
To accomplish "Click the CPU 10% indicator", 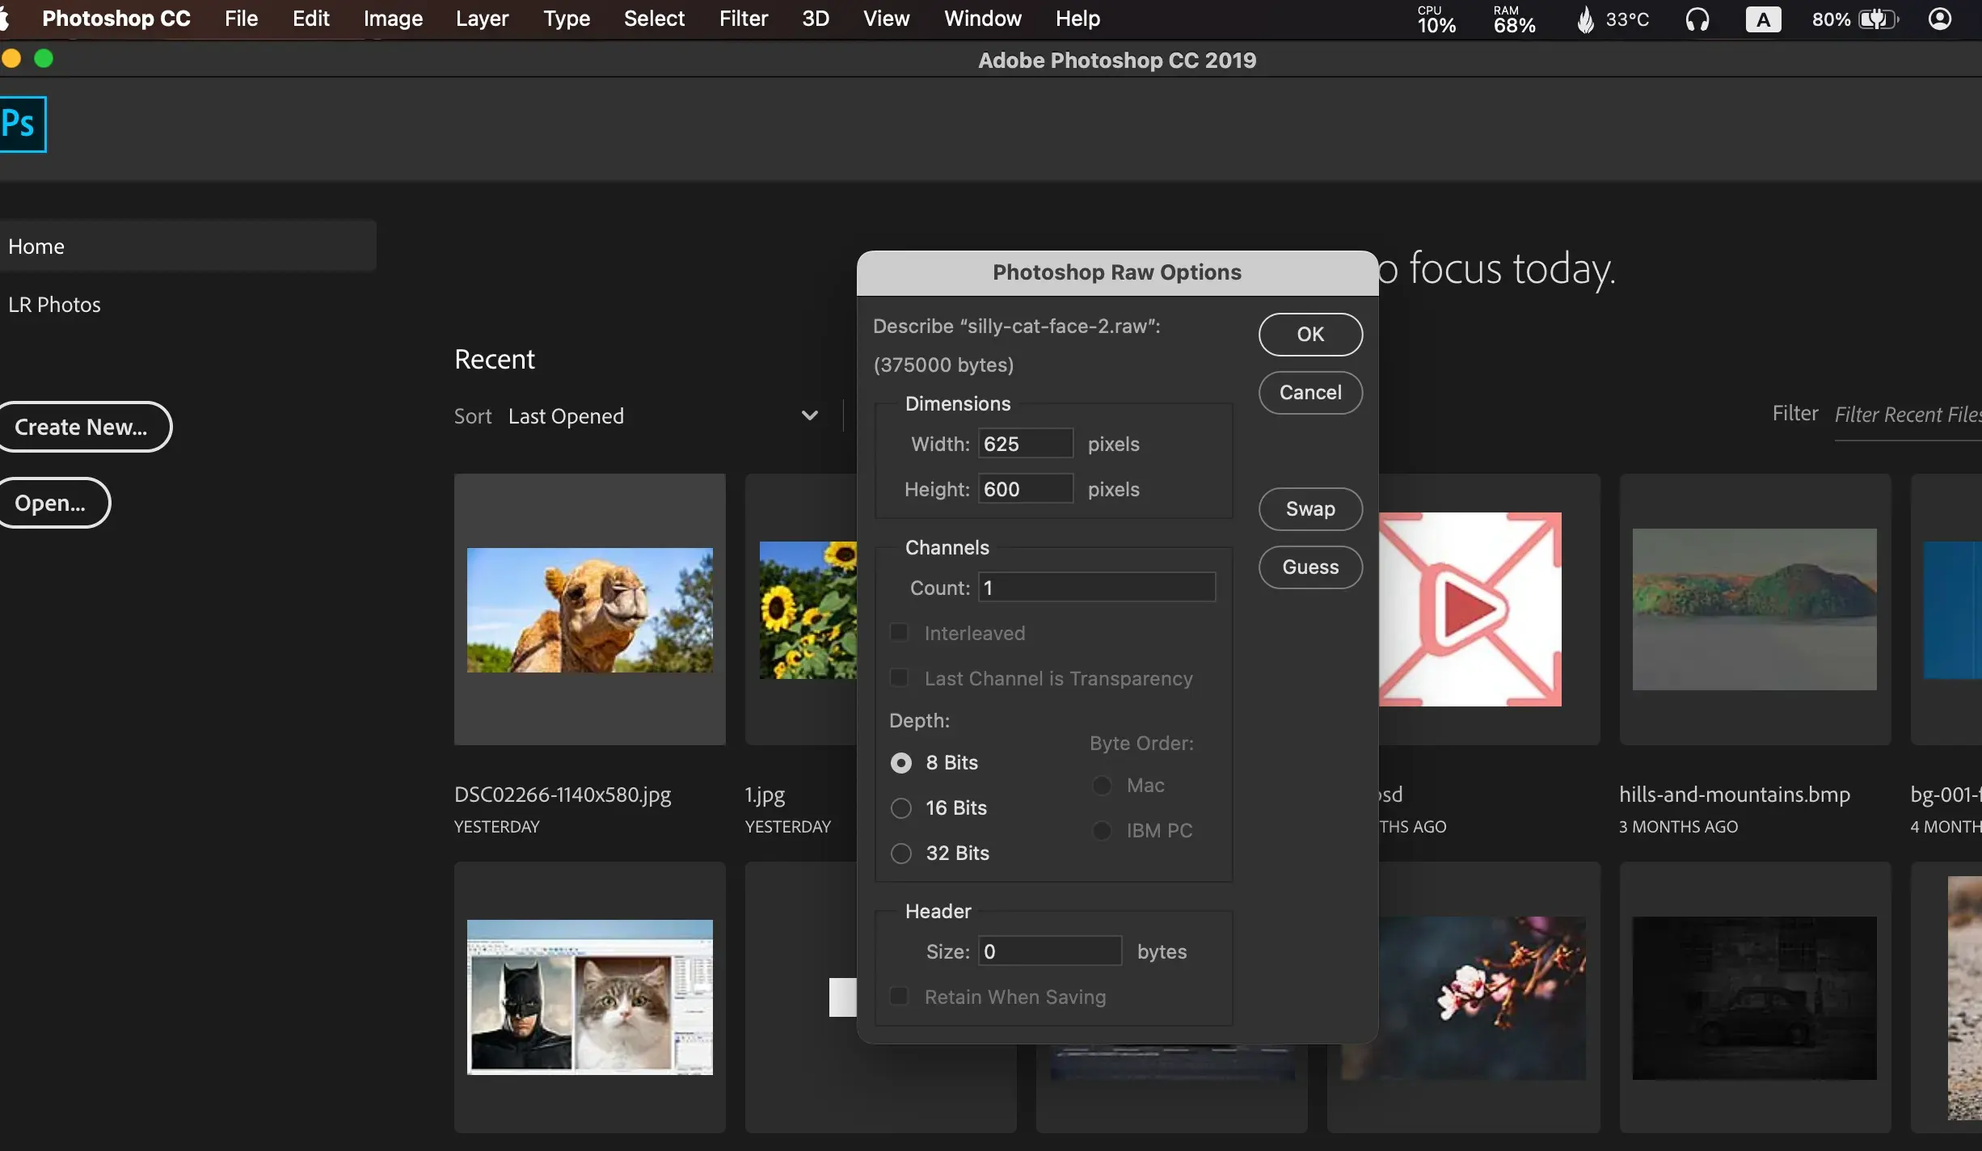I will coord(1436,19).
